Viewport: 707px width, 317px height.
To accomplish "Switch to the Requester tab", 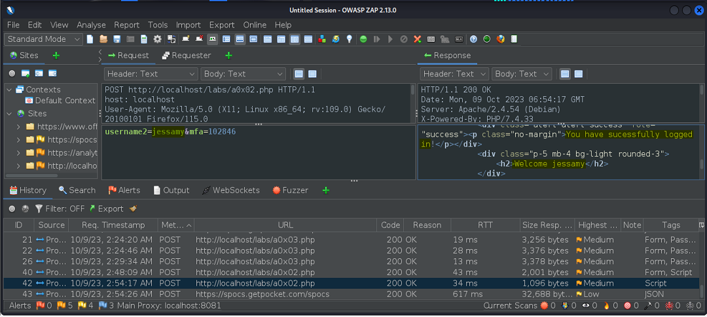I will click(x=187, y=56).
